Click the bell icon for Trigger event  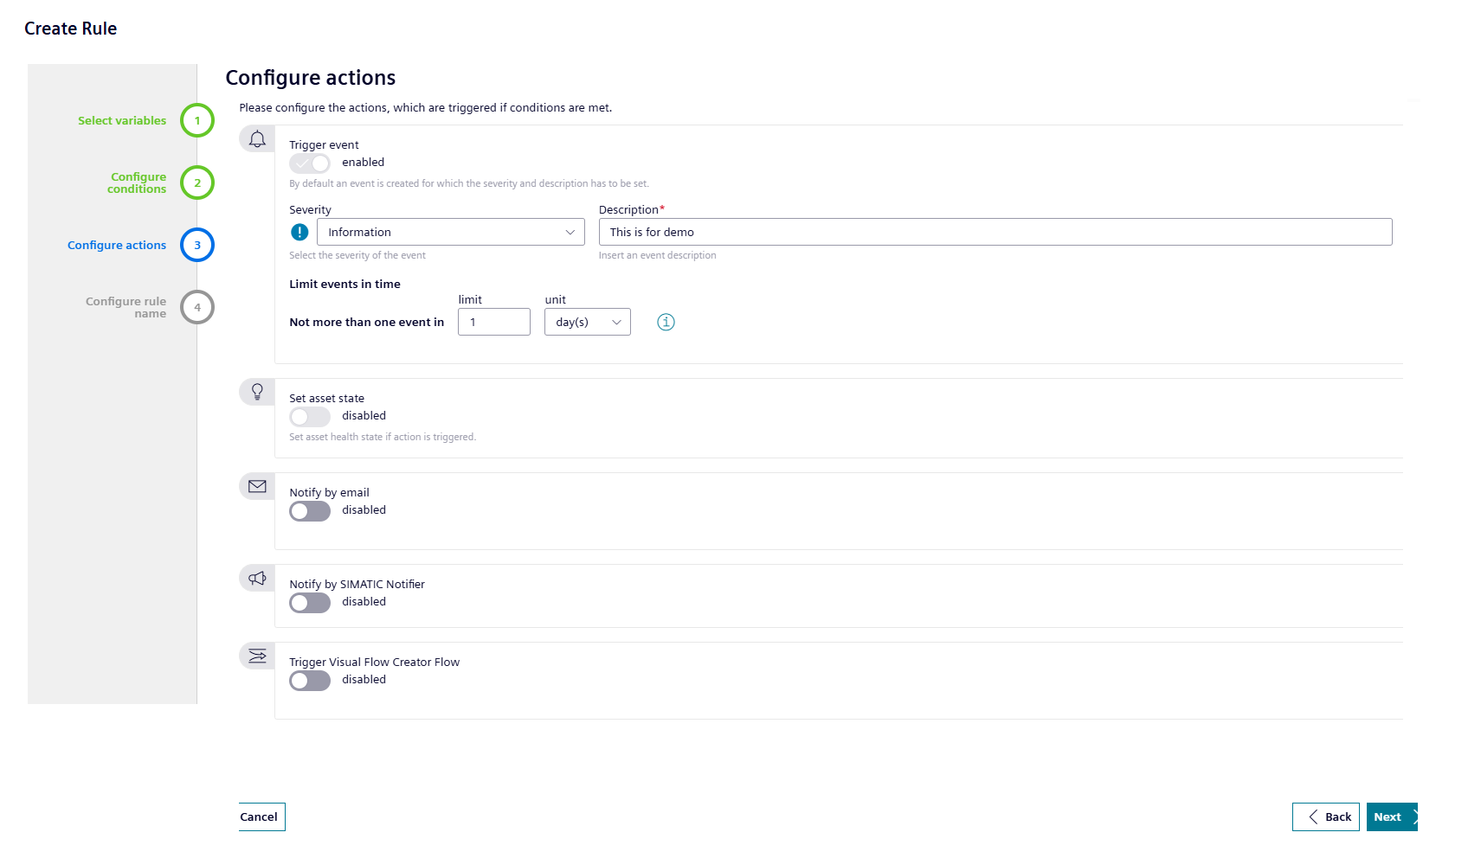tap(257, 139)
